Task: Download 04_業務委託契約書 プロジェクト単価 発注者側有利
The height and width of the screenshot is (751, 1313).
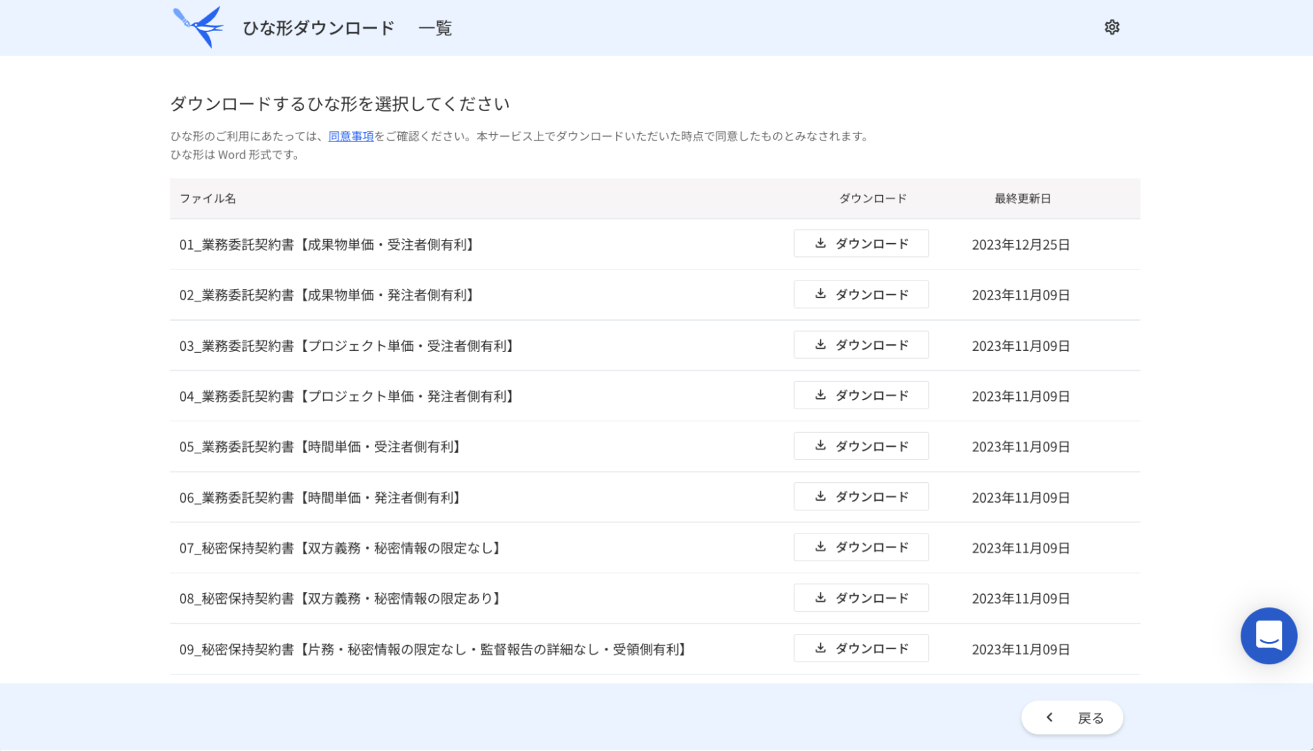Action: (860, 396)
